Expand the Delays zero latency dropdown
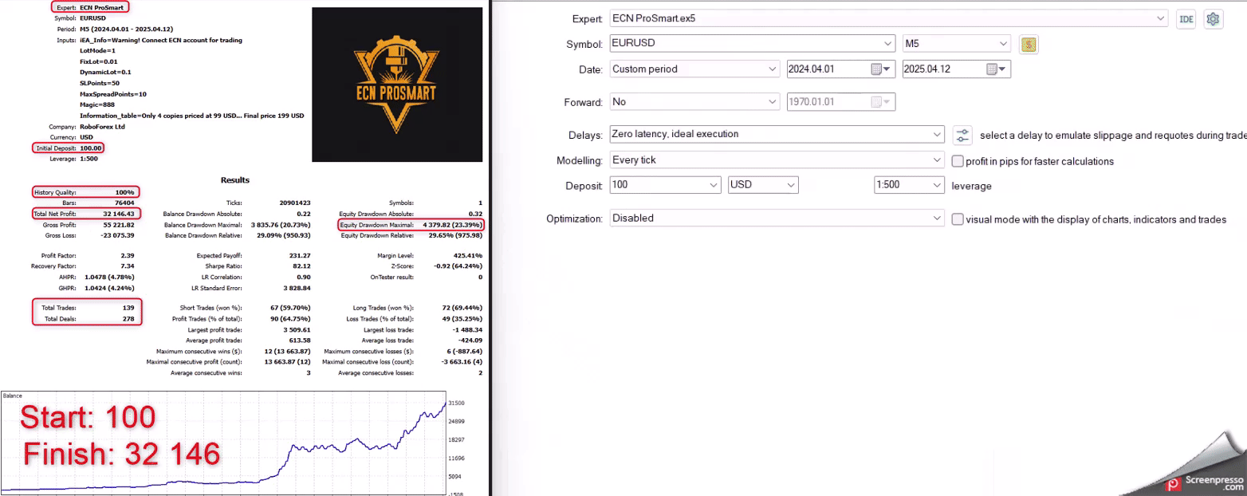The image size is (1247, 496). (x=938, y=134)
